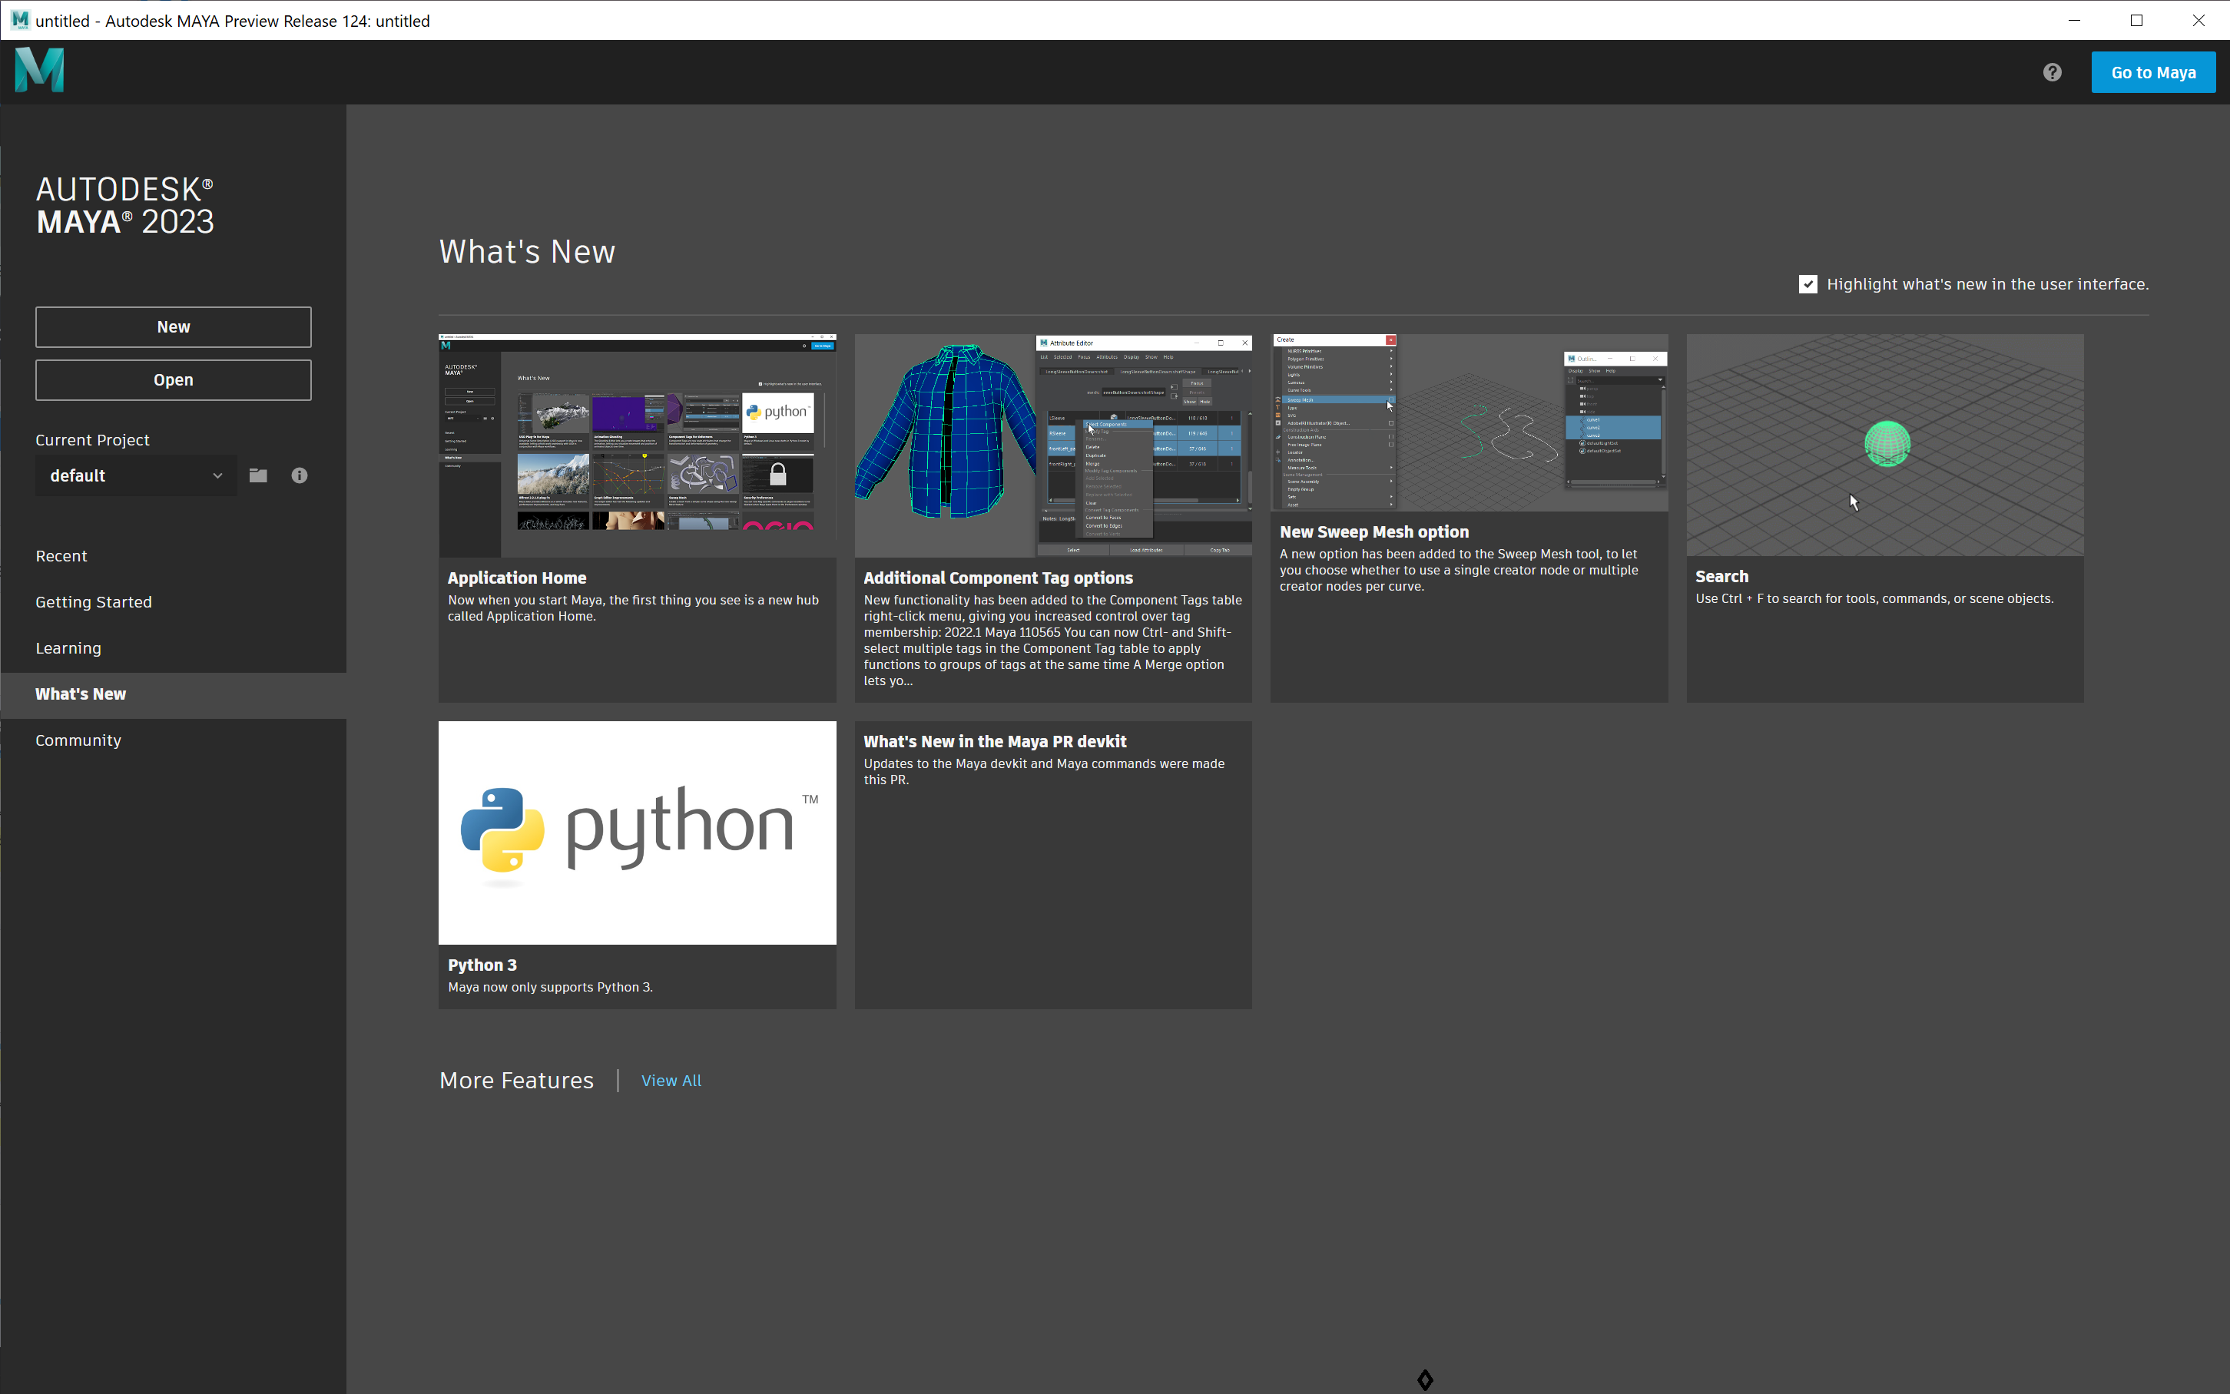Open the Search feature sphere thumbnail
Screen dimensions: 2230x1394
pyautogui.click(x=1884, y=445)
